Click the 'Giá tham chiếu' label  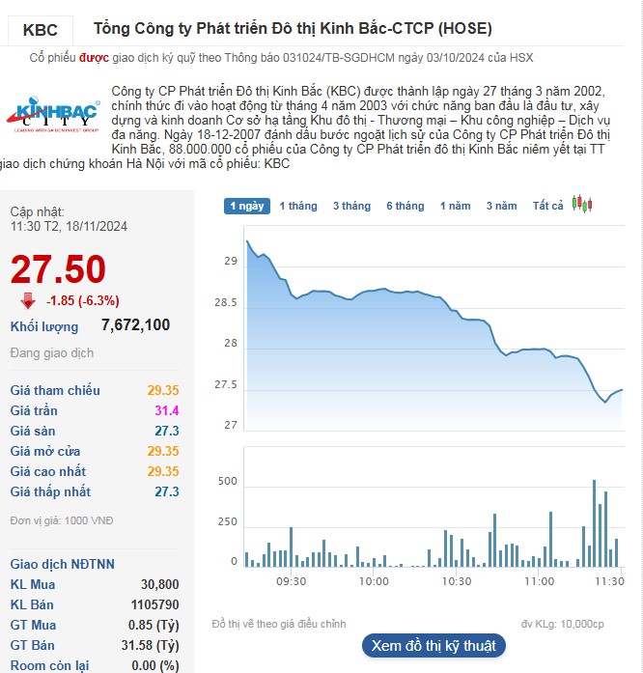pos(55,390)
